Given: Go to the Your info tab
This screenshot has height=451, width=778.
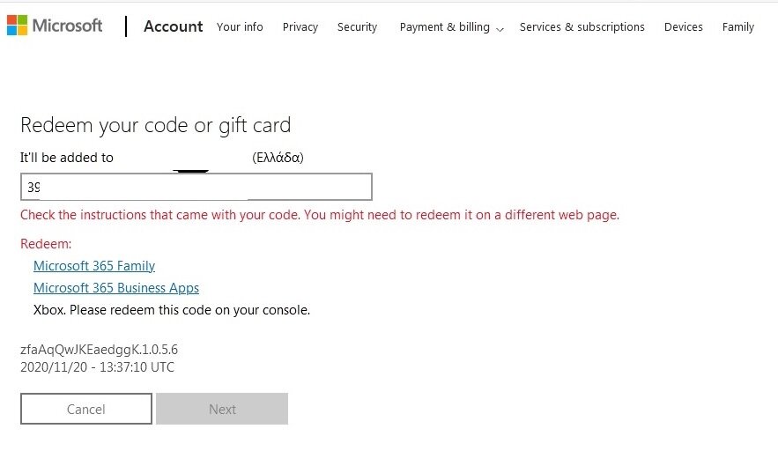Looking at the screenshot, I should [240, 27].
